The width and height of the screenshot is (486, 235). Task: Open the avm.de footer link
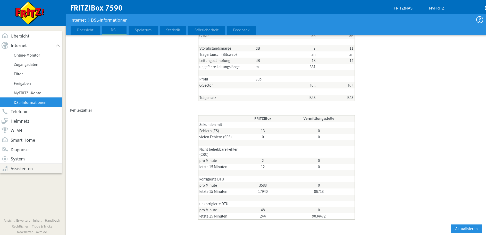coord(41,232)
